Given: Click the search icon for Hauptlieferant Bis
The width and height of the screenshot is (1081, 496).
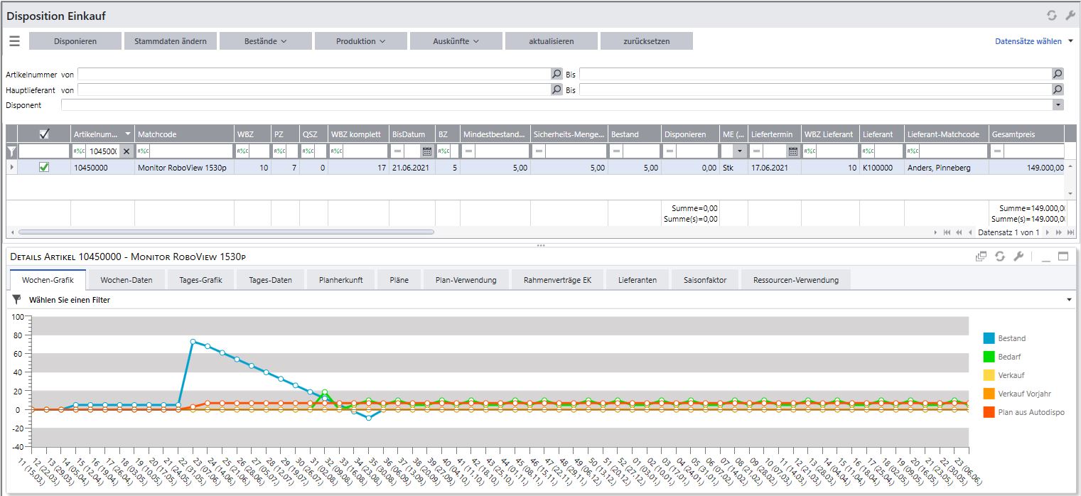Looking at the screenshot, I should 1058,90.
